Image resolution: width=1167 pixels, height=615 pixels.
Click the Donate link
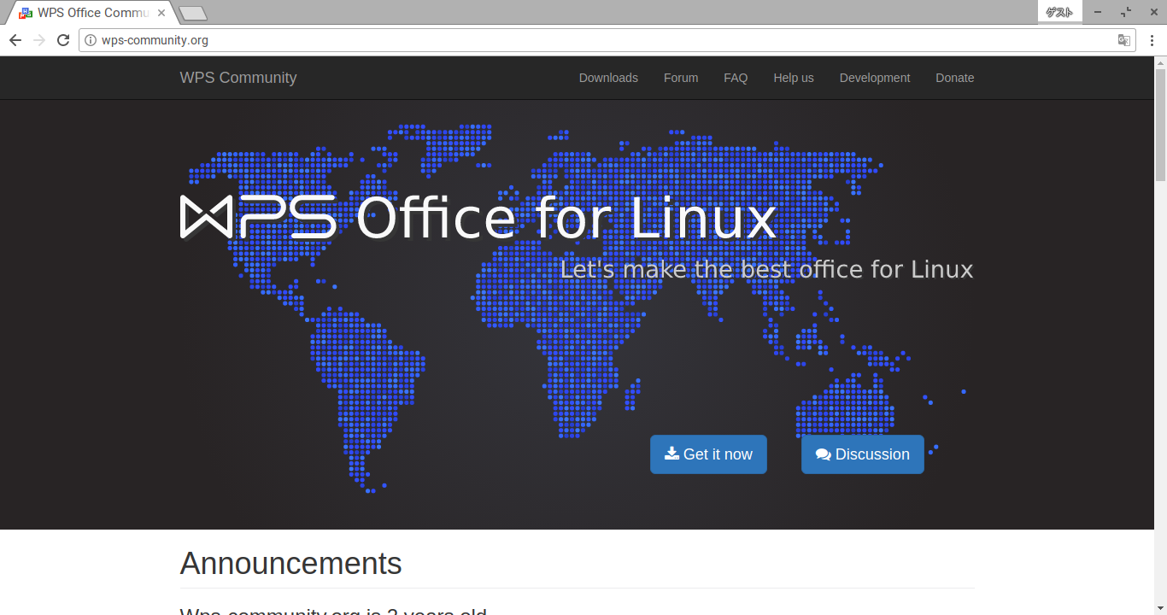point(954,78)
